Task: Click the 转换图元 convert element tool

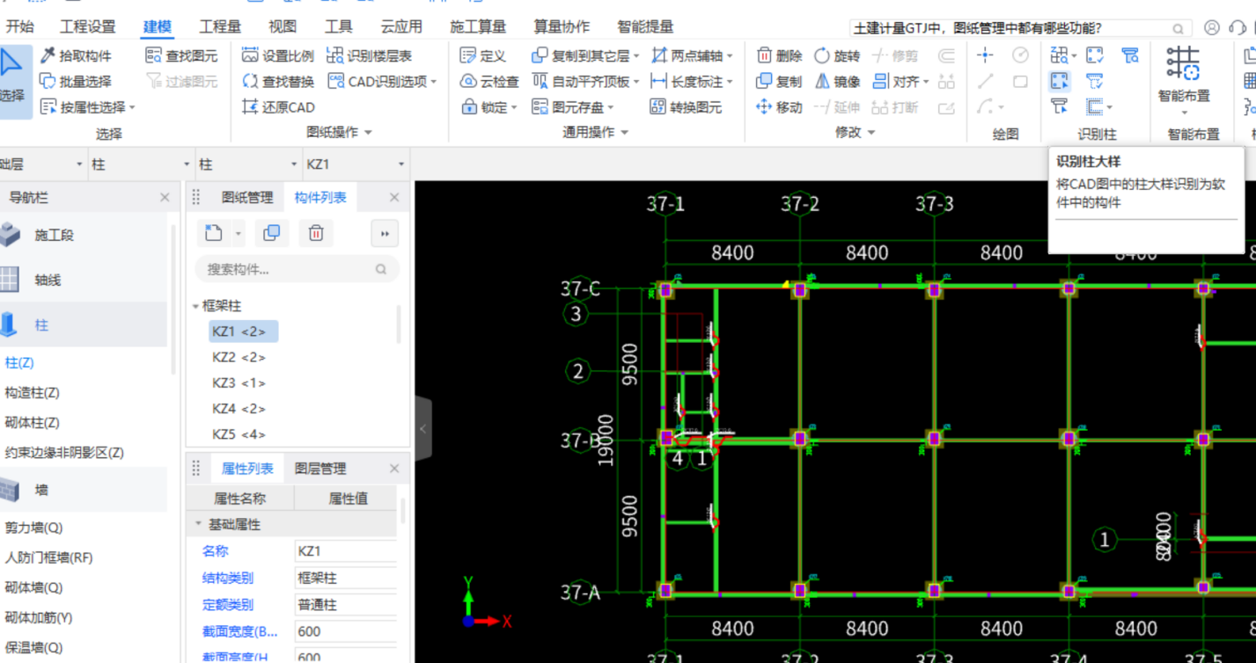Action: pyautogui.click(x=686, y=107)
